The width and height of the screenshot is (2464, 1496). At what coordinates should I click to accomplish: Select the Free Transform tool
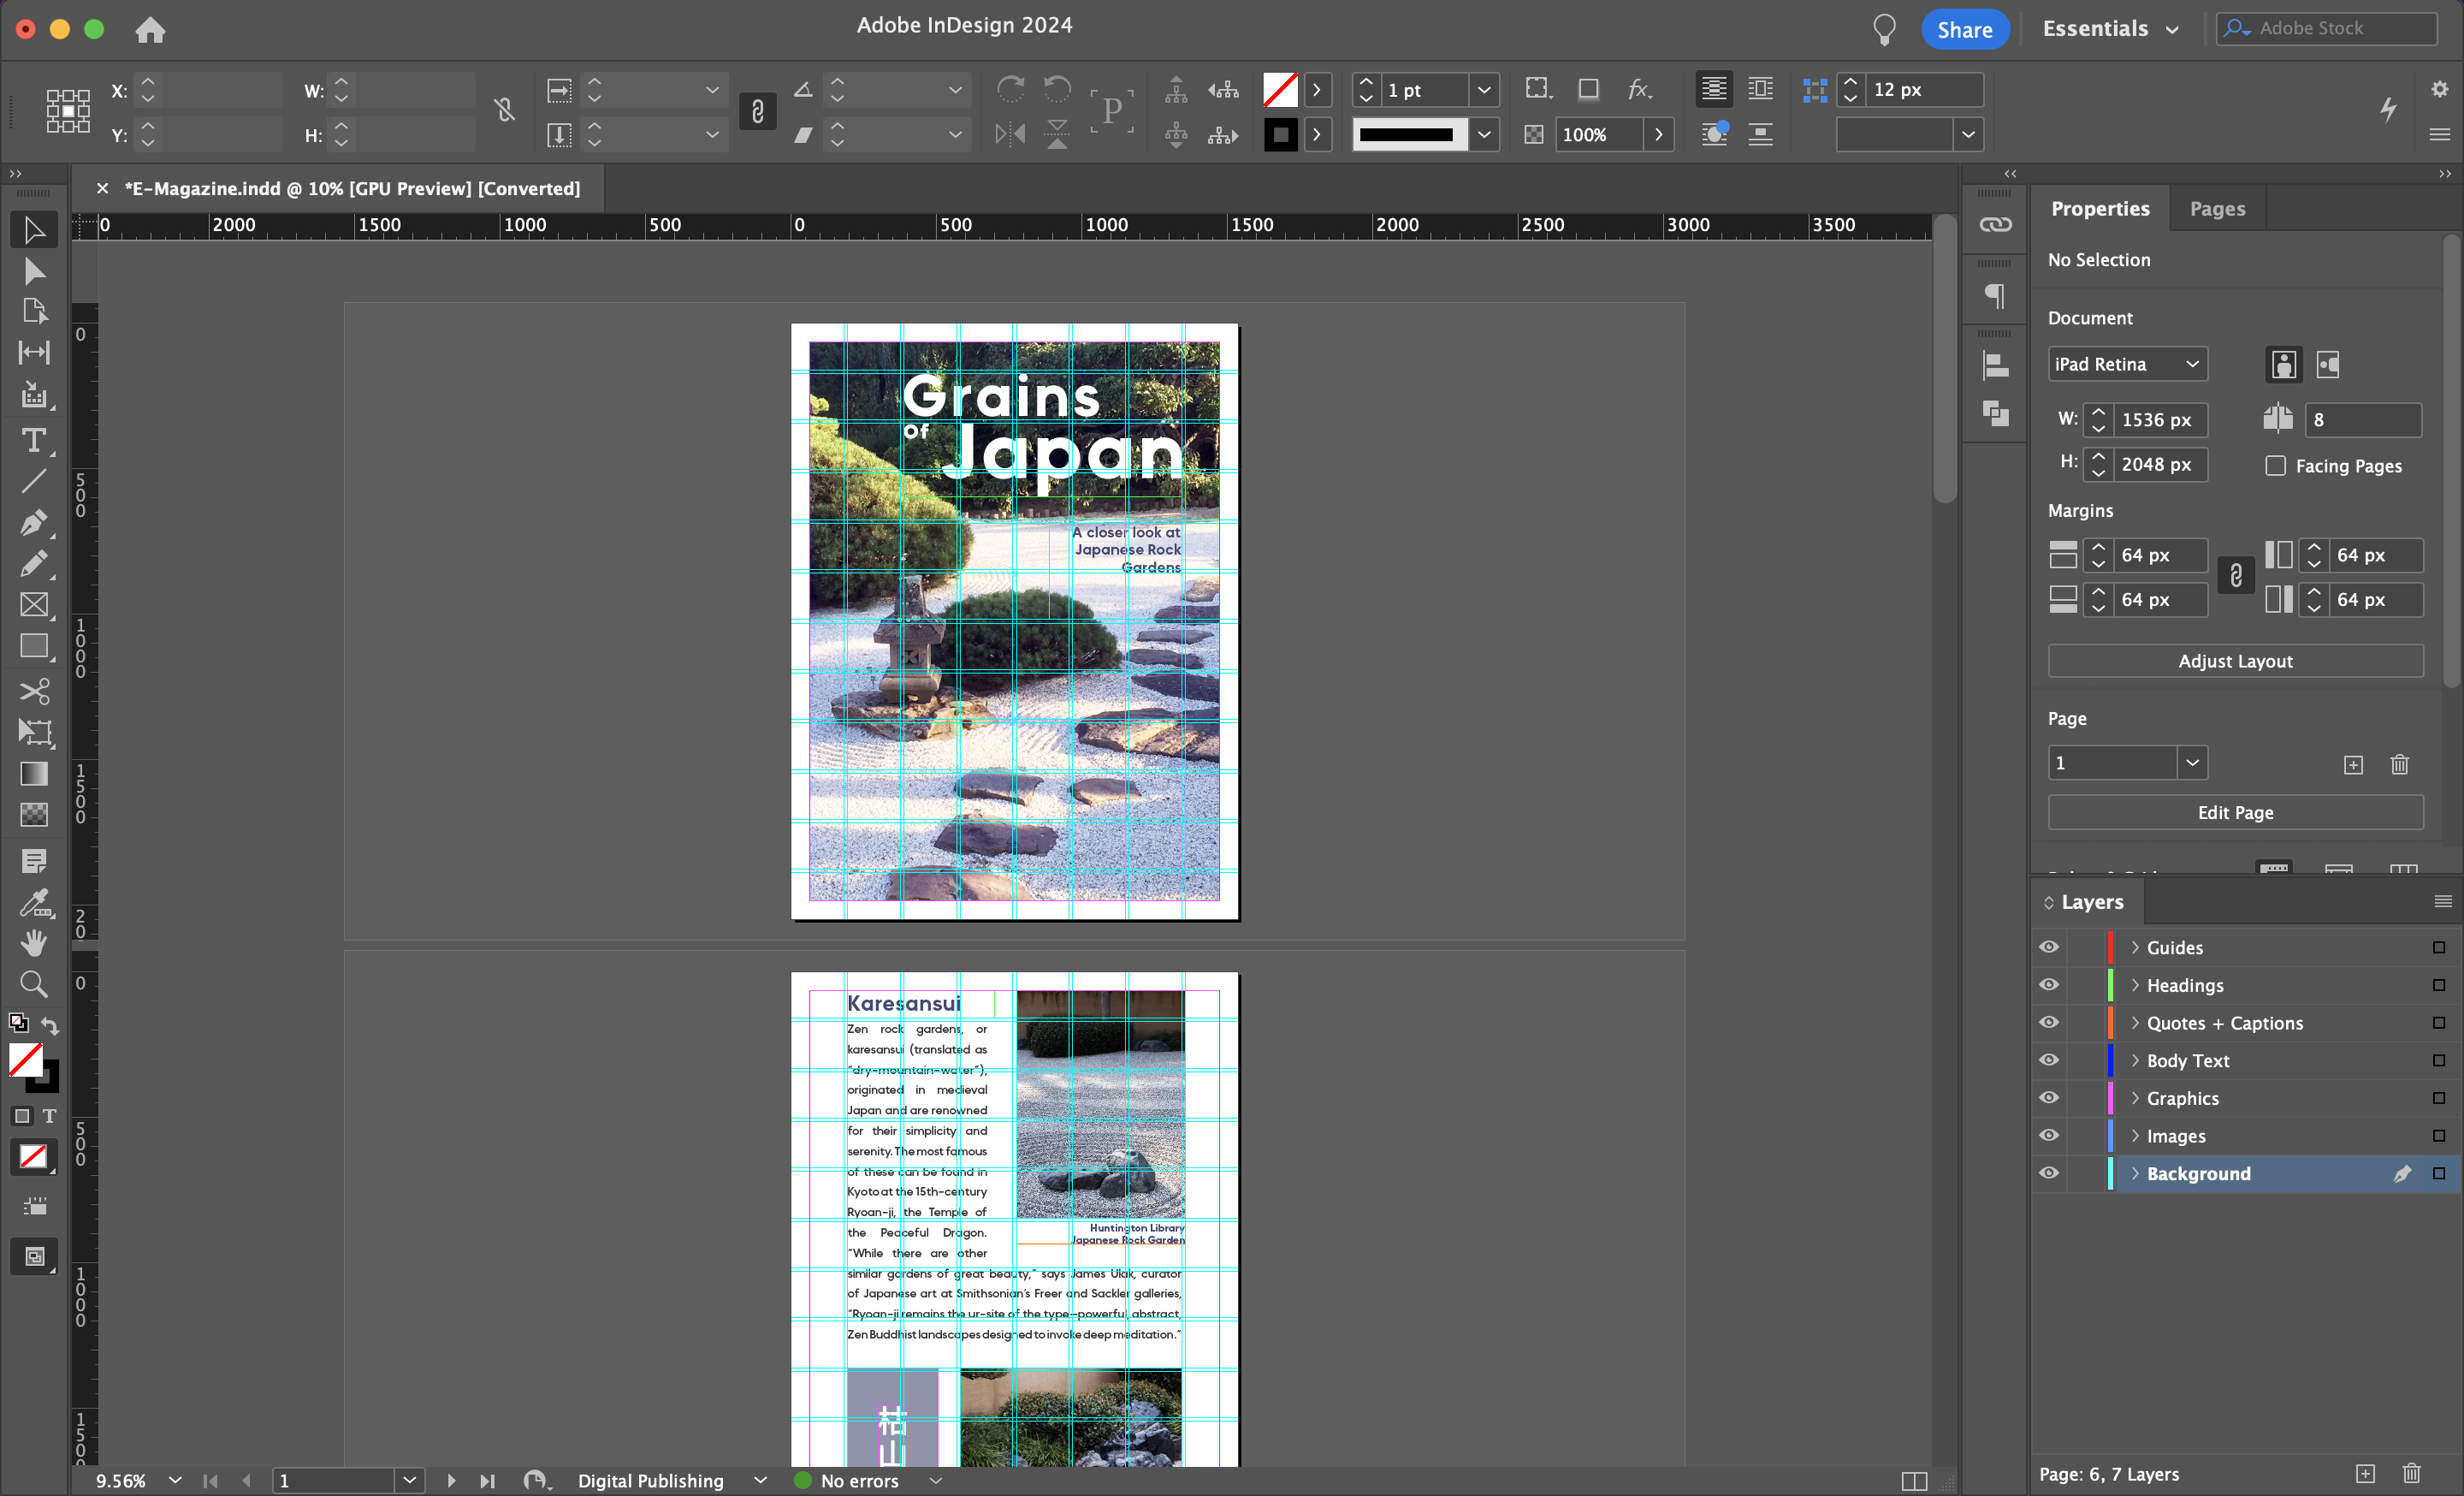pos(34,732)
